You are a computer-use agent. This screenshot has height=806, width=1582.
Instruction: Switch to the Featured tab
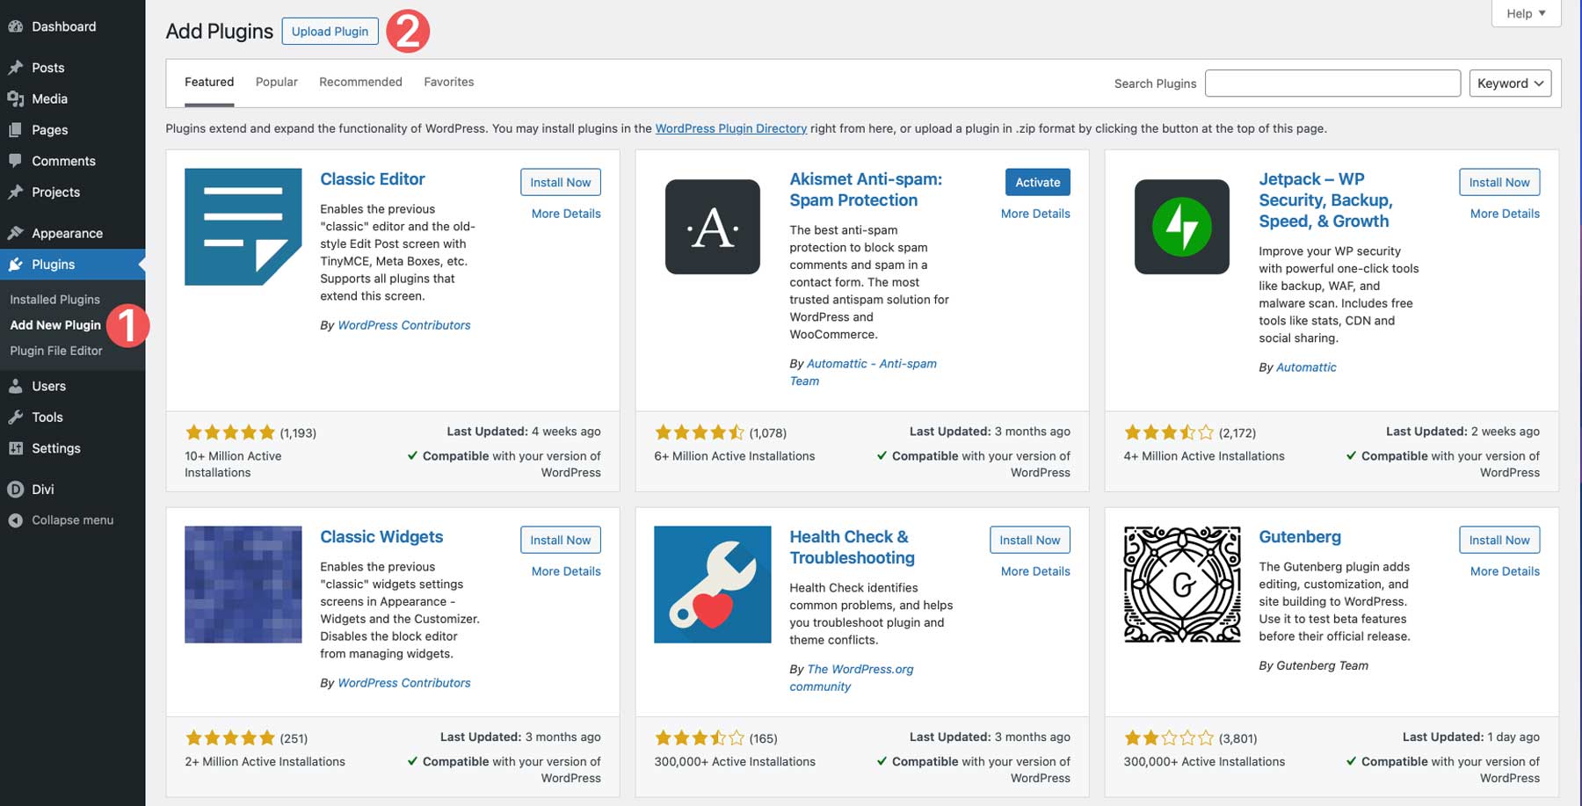tap(209, 82)
